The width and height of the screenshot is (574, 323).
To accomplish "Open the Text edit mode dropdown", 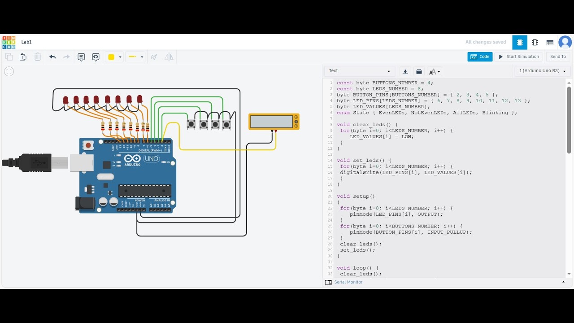I will coord(359,71).
